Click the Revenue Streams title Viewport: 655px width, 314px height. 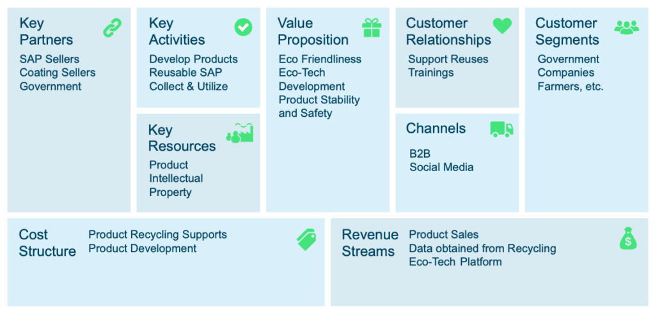[370, 243]
